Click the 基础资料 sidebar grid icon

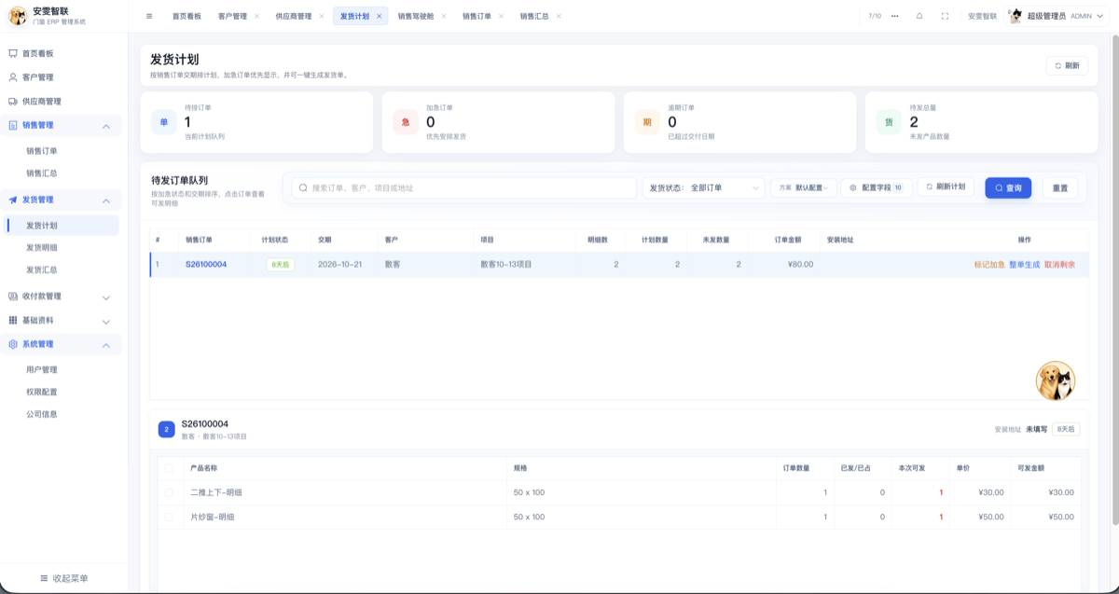(13, 320)
